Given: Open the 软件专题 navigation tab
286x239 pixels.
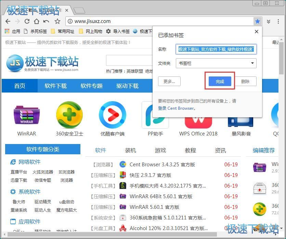Looking at the screenshot, I should (92, 86).
